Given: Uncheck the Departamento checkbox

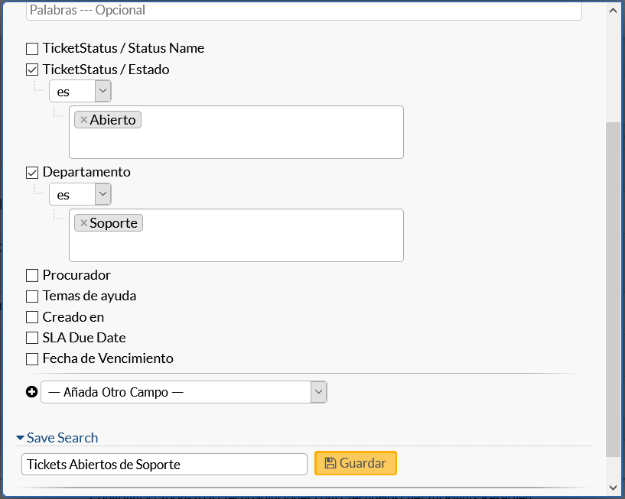Looking at the screenshot, I should (32, 173).
